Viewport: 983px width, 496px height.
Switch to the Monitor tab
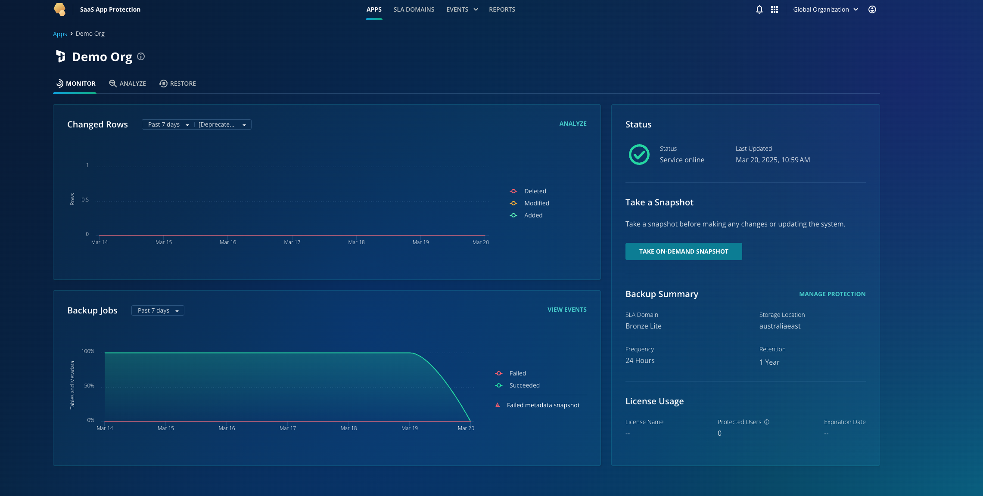click(x=76, y=84)
